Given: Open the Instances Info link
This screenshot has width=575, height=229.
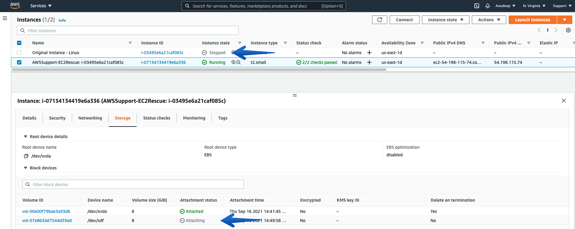Looking at the screenshot, I should (x=62, y=20).
